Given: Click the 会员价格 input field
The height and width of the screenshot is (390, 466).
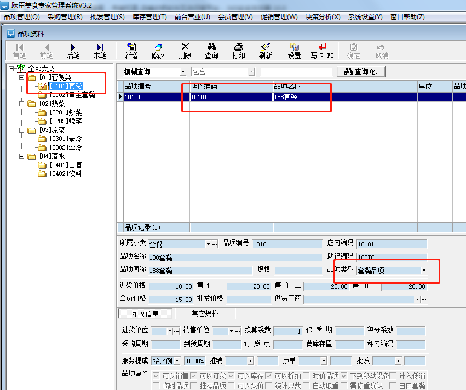Looking at the screenshot, I should tap(171, 299).
